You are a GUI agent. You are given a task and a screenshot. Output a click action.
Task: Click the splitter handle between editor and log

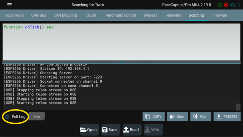(x=121, y=62)
